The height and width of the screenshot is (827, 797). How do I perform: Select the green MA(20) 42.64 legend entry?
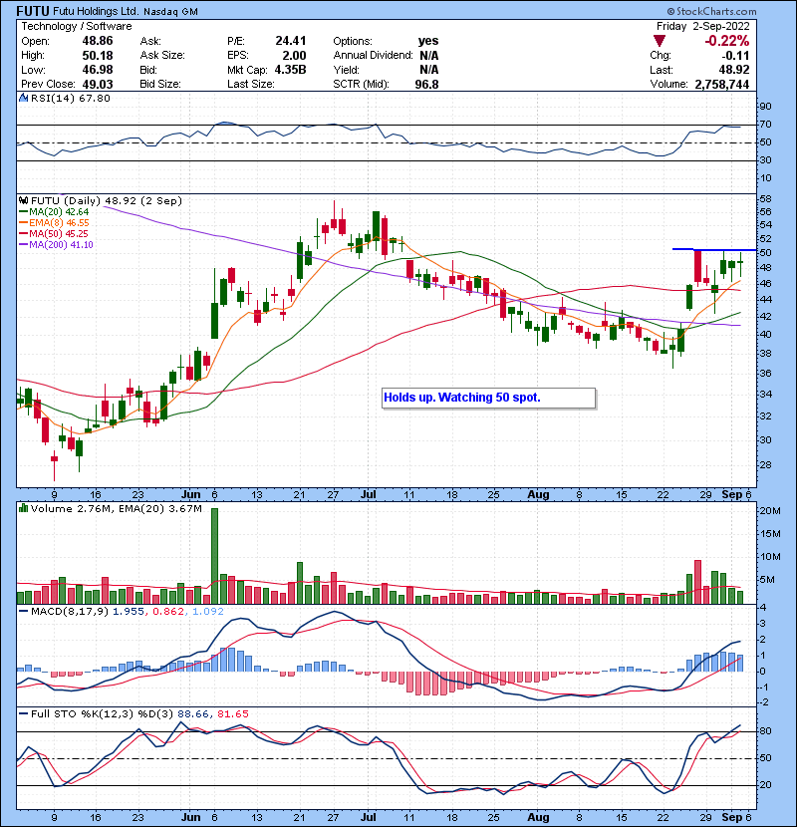[54, 212]
